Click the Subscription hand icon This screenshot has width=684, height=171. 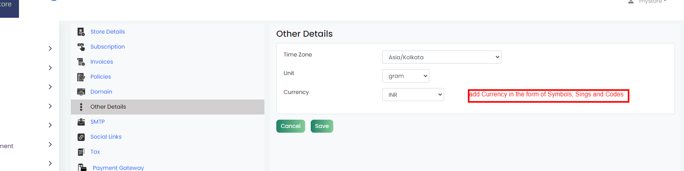point(81,47)
